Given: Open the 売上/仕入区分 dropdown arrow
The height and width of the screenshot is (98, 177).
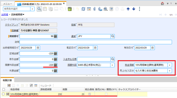Looking at the screenshot, I should pyautogui.click(x=170, y=71).
